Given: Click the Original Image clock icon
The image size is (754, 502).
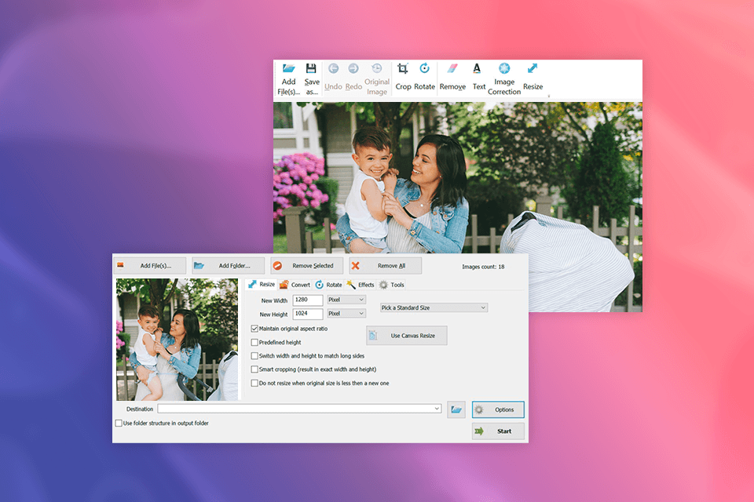Looking at the screenshot, I should click(376, 68).
